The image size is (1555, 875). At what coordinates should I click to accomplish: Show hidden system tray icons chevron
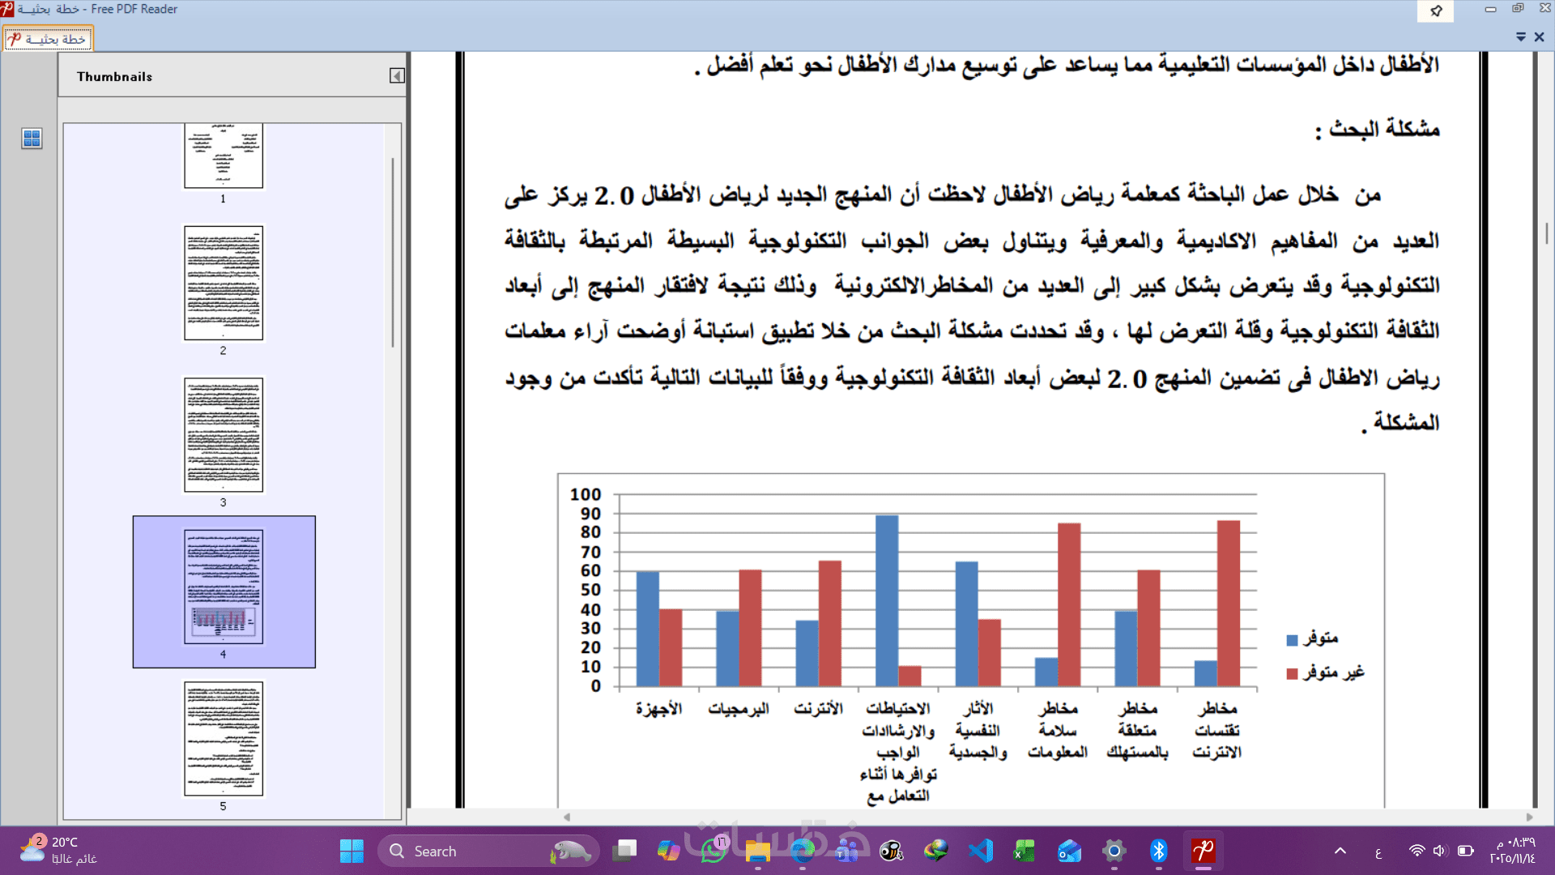pyautogui.click(x=1340, y=852)
